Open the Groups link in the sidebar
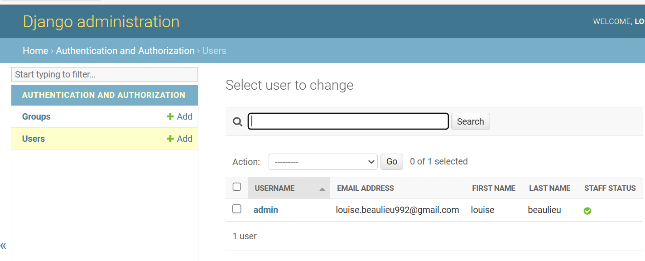The width and height of the screenshot is (645, 261). [36, 116]
